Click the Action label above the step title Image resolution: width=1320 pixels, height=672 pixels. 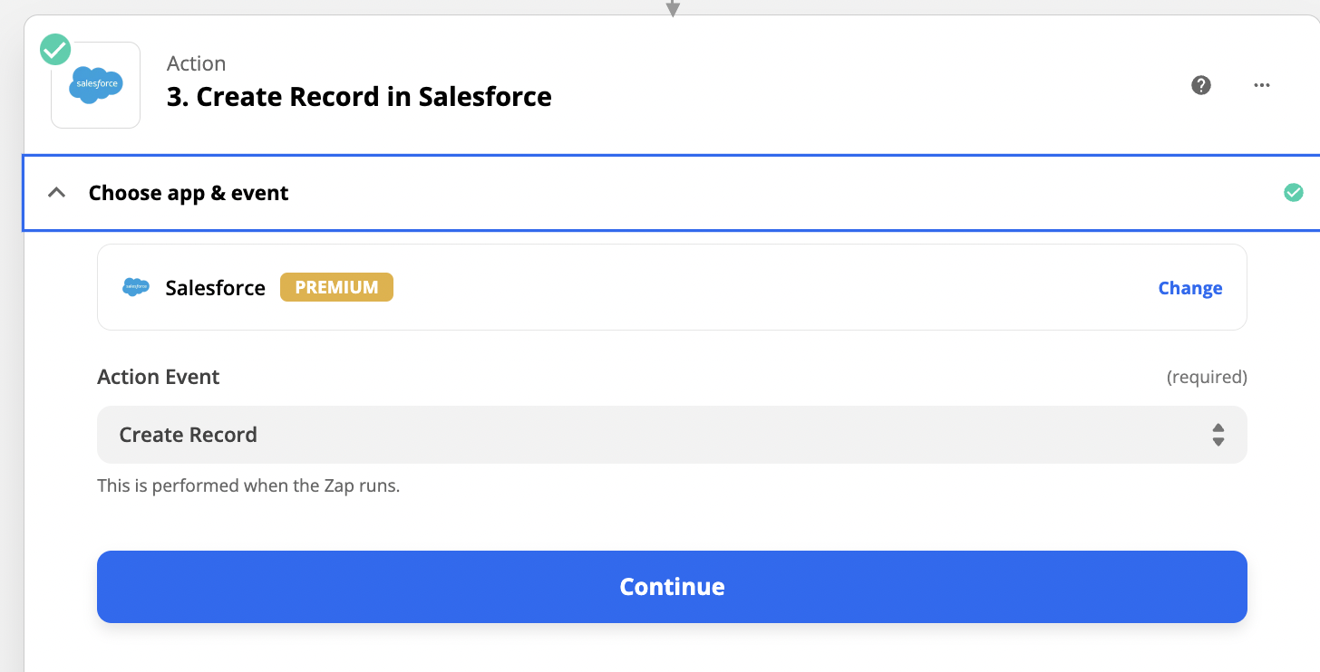pos(197,63)
